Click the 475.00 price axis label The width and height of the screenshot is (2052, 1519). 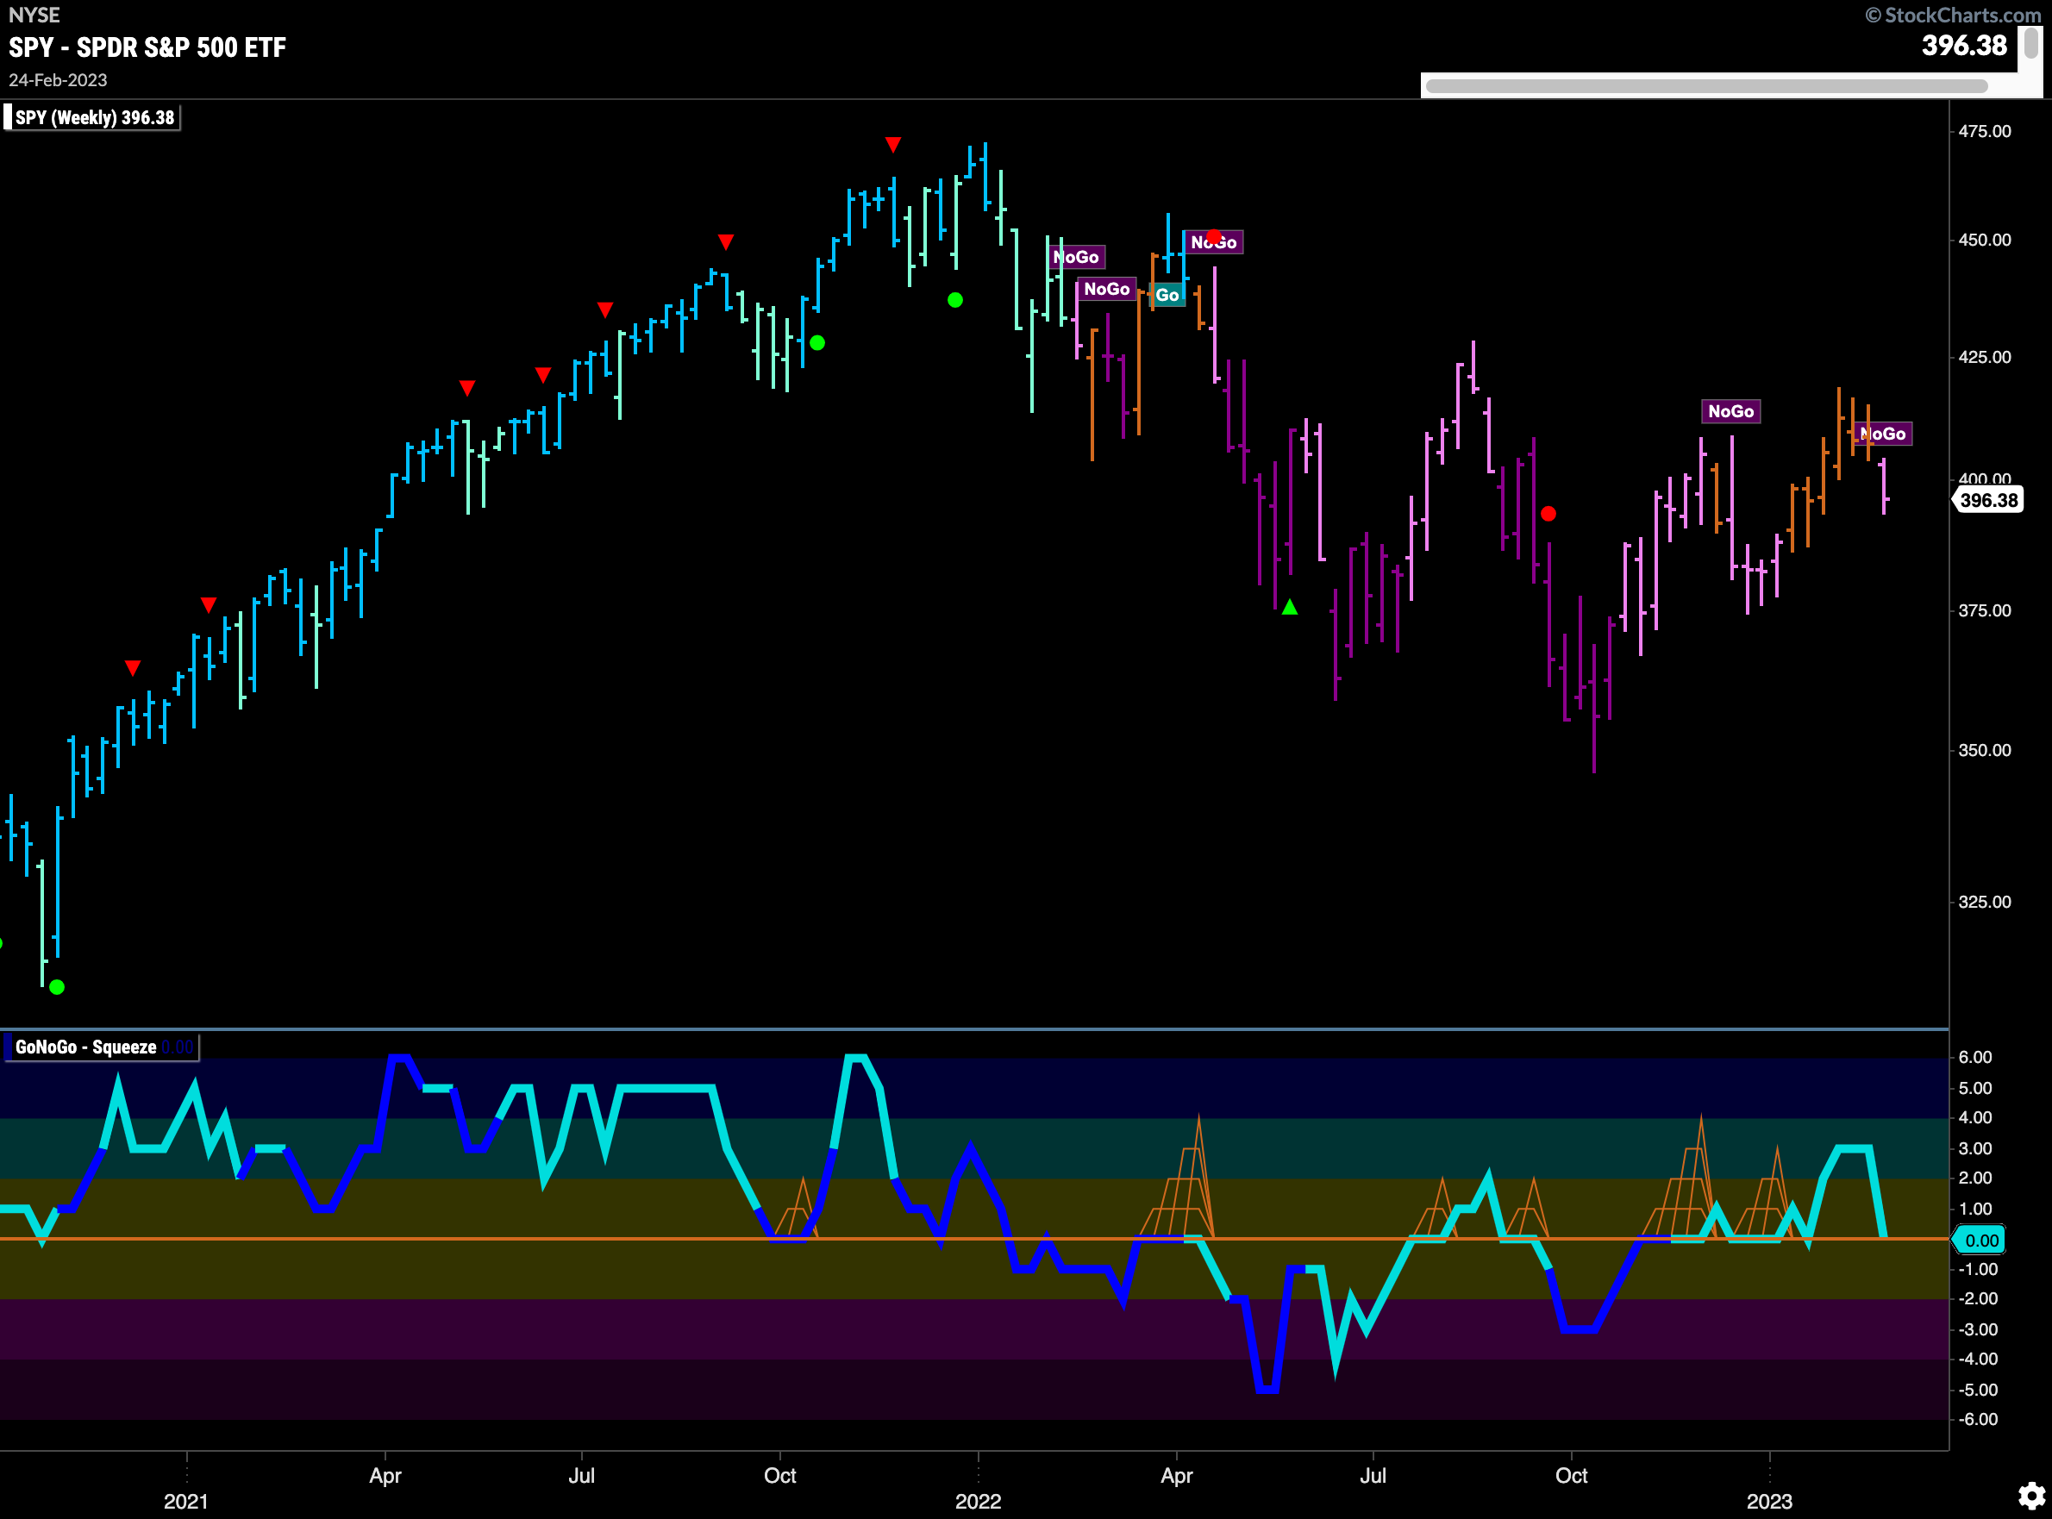point(1984,132)
